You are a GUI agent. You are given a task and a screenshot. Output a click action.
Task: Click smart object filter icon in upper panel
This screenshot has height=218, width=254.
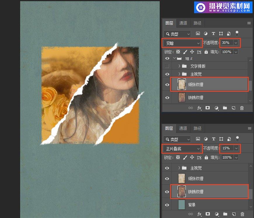(x=229, y=34)
